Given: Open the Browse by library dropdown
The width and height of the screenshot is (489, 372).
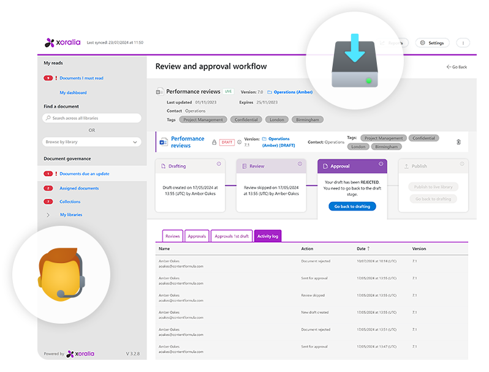Looking at the screenshot, I should pyautogui.click(x=92, y=141).
